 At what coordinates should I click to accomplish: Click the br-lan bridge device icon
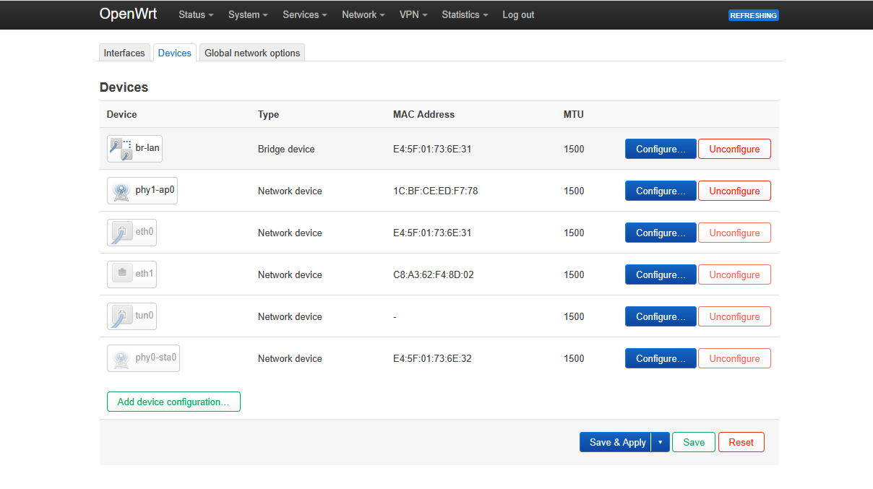[121, 149]
